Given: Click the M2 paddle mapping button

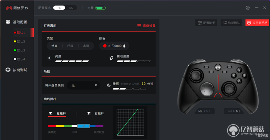Looking at the screenshot, I should [204, 111].
